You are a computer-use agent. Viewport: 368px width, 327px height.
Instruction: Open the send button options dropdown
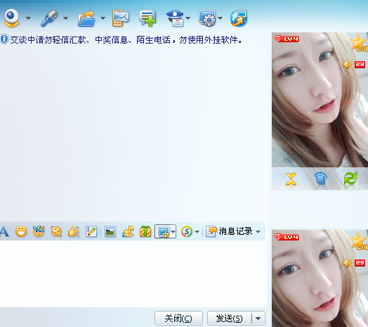point(258,319)
